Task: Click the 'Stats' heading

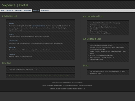Action: point(86,66)
